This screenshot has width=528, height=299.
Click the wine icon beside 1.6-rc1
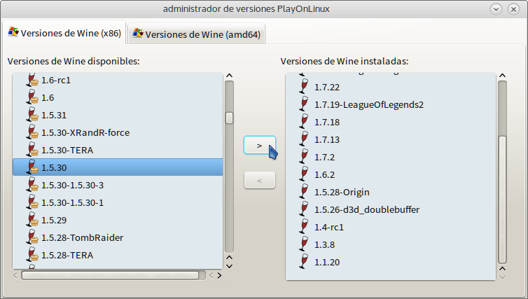(31, 80)
